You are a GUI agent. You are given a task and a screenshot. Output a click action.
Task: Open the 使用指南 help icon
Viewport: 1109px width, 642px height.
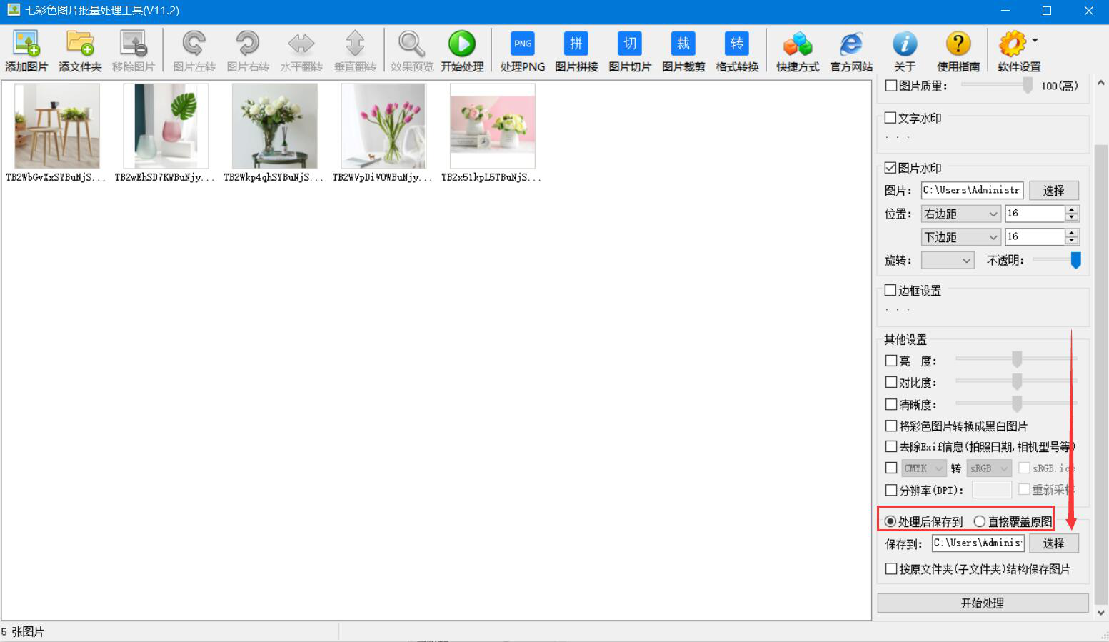pos(958,44)
